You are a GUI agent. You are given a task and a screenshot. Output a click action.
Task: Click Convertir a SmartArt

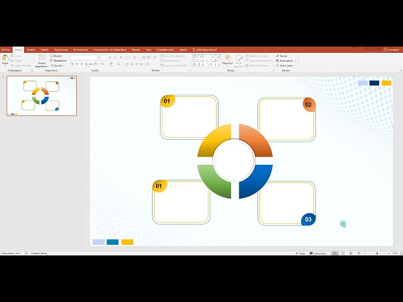[175, 65]
